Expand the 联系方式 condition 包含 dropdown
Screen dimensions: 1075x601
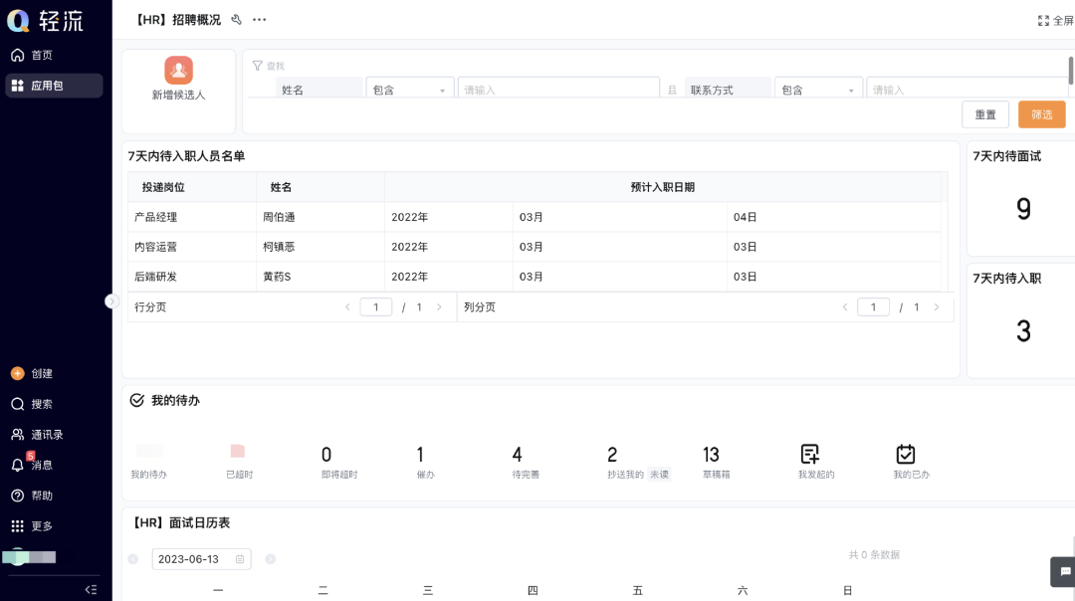(x=818, y=90)
